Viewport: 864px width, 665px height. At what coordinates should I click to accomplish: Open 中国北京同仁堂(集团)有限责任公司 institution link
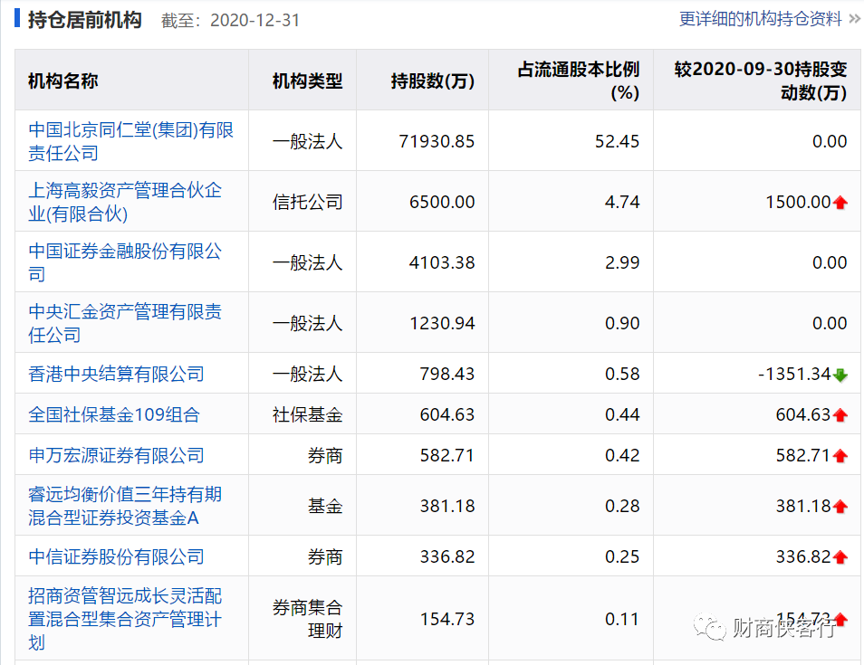coord(131,141)
